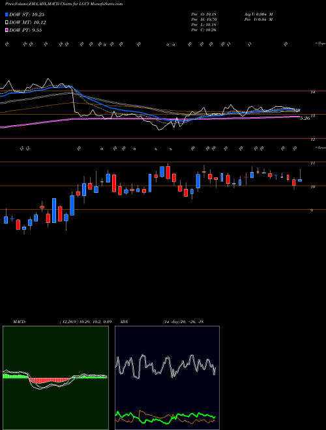
Task: Click the 'Pre C: 10.26' value
Action: 203,30
